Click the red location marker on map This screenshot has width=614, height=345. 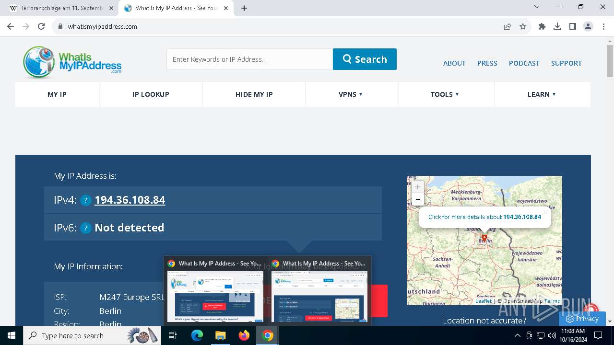tap(484, 238)
